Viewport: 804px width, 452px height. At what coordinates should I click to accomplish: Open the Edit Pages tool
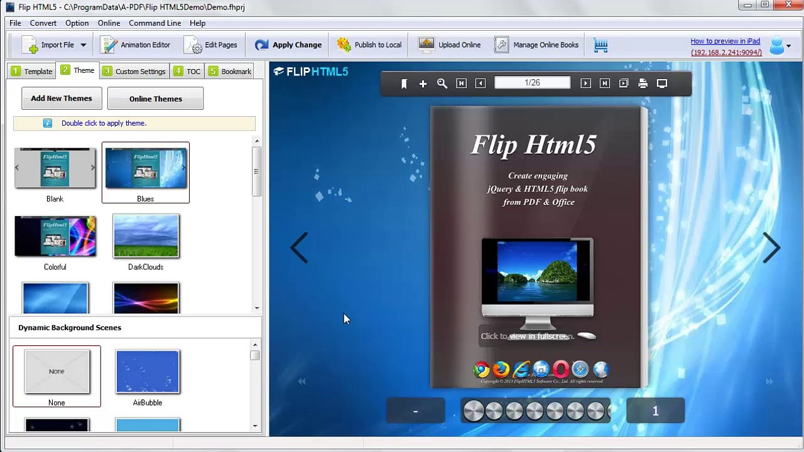(x=211, y=45)
